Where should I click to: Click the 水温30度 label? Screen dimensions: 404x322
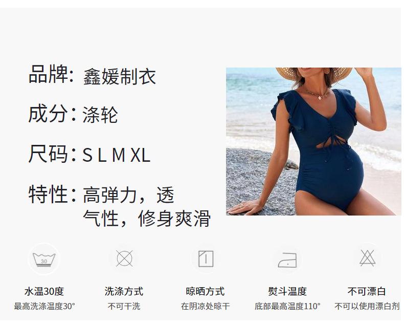coord(44,291)
